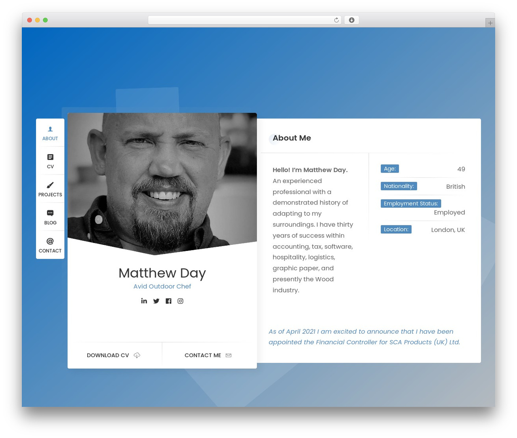Viewport: 517px width, 438px height.
Task: Go to the About section in the sidebar
Action: point(50,133)
